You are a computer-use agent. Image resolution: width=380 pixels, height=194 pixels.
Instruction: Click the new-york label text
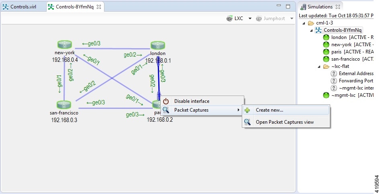point(65,53)
